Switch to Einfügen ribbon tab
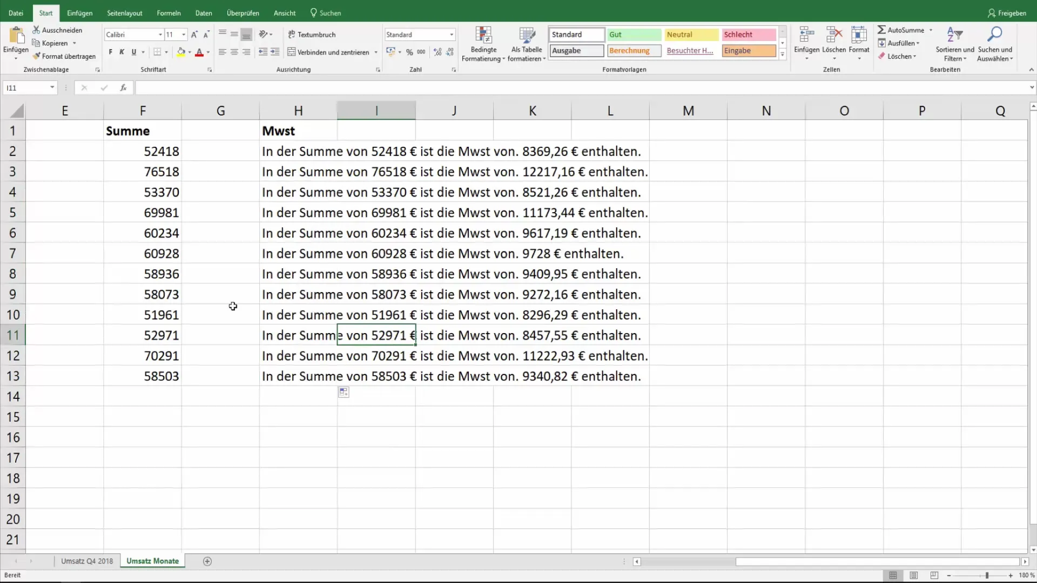 coord(79,13)
